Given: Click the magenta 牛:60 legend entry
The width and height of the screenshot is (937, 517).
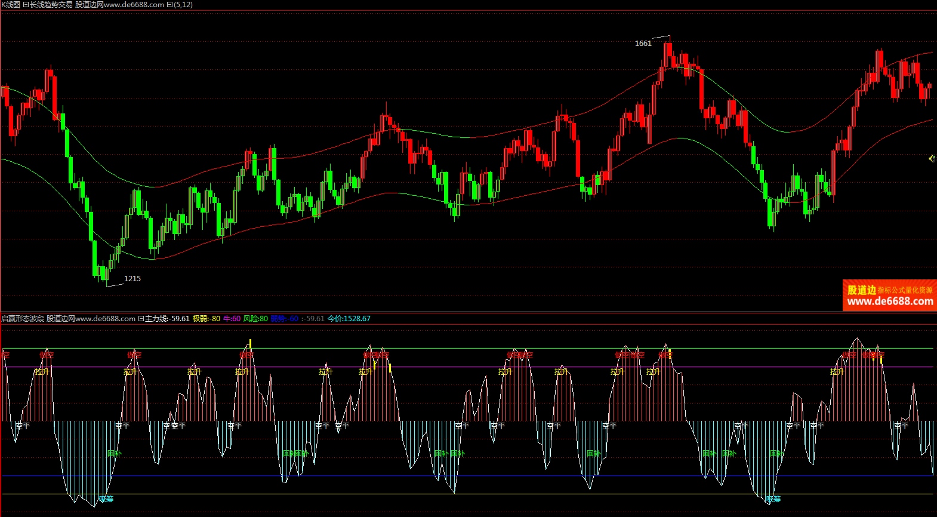Looking at the screenshot, I should [x=232, y=319].
